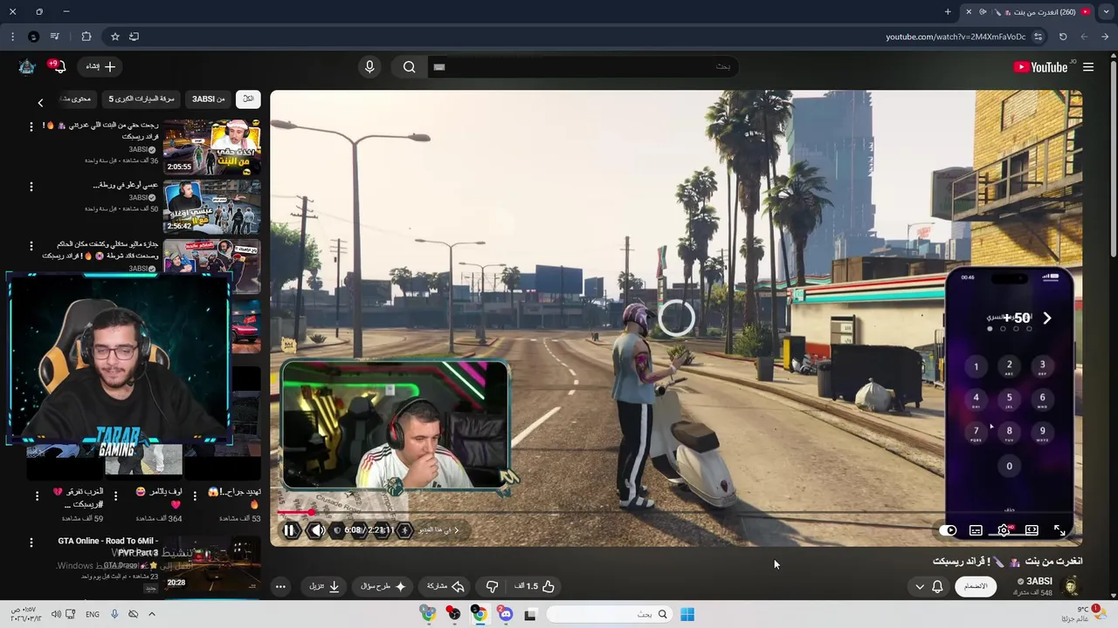Open the 20:28 GTA video thumbnail
Image resolution: width=1118 pixels, height=628 pixels.
point(211,563)
